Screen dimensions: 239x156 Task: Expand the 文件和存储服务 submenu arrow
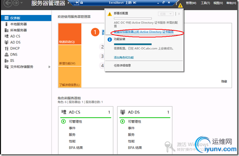coord(49,67)
